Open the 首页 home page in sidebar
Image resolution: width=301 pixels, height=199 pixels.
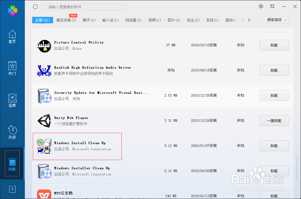tap(12, 37)
